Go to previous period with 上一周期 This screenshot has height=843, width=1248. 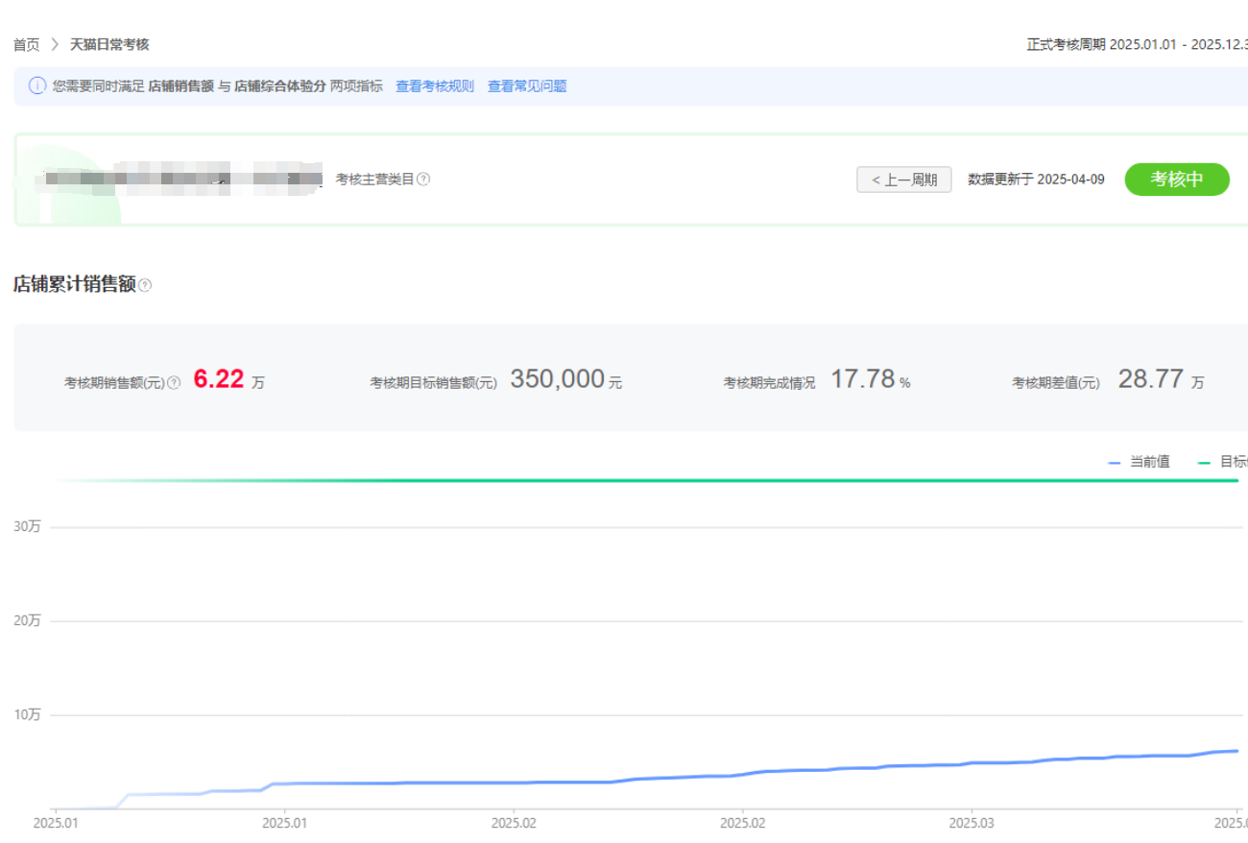point(903,180)
